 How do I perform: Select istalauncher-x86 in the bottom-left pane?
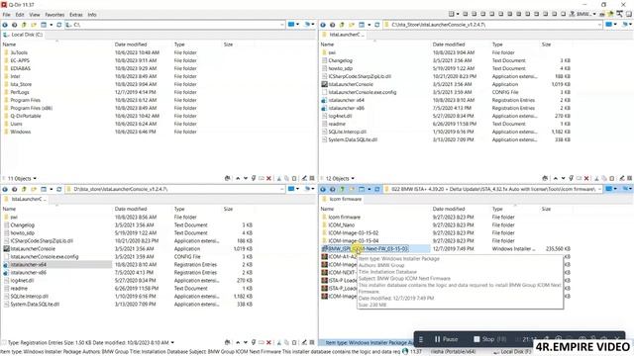point(29,273)
